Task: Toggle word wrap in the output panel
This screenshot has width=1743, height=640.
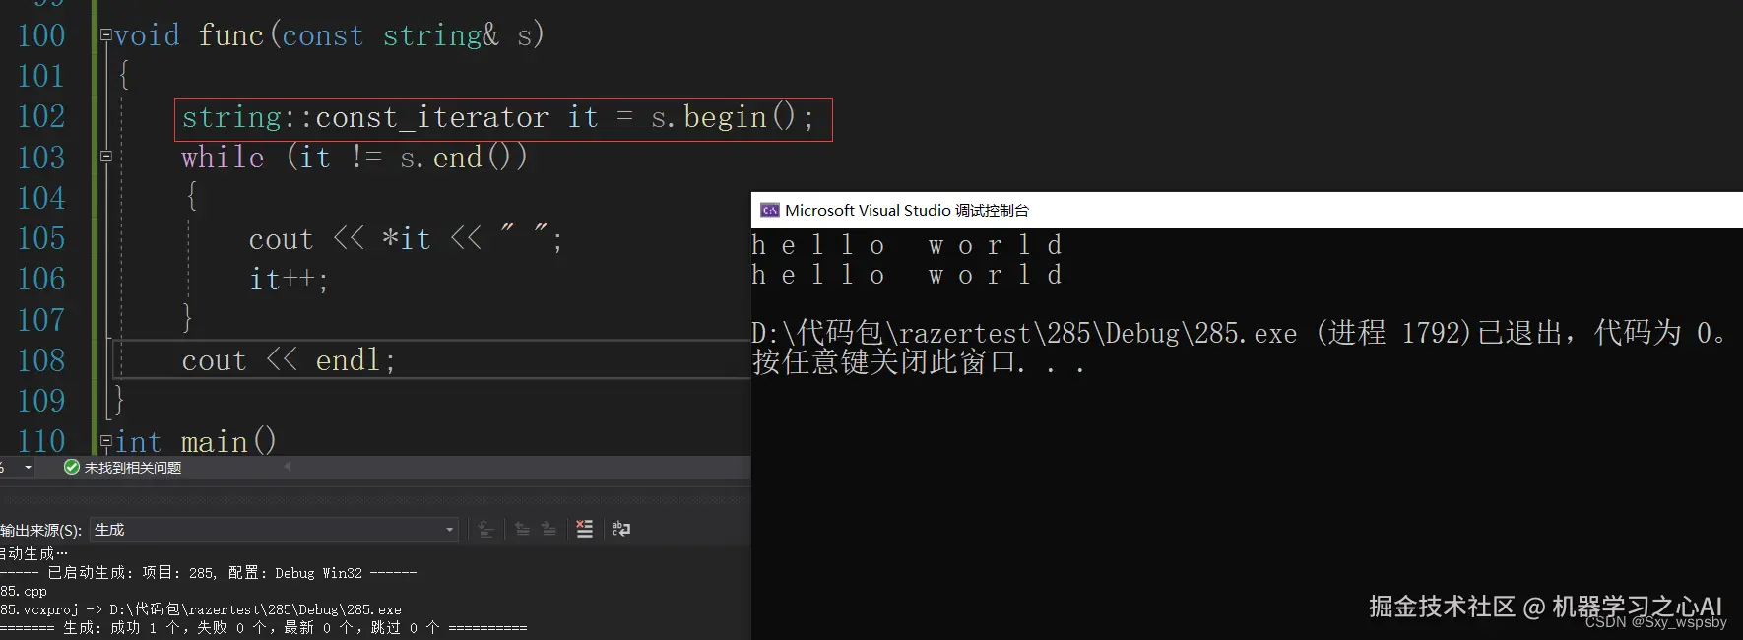Action: pyautogui.click(x=621, y=529)
